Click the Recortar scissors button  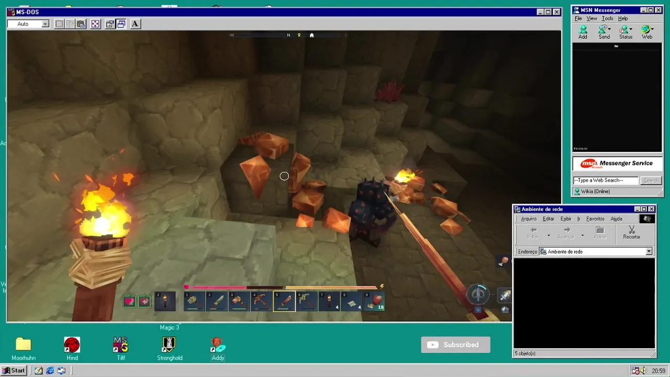[631, 233]
